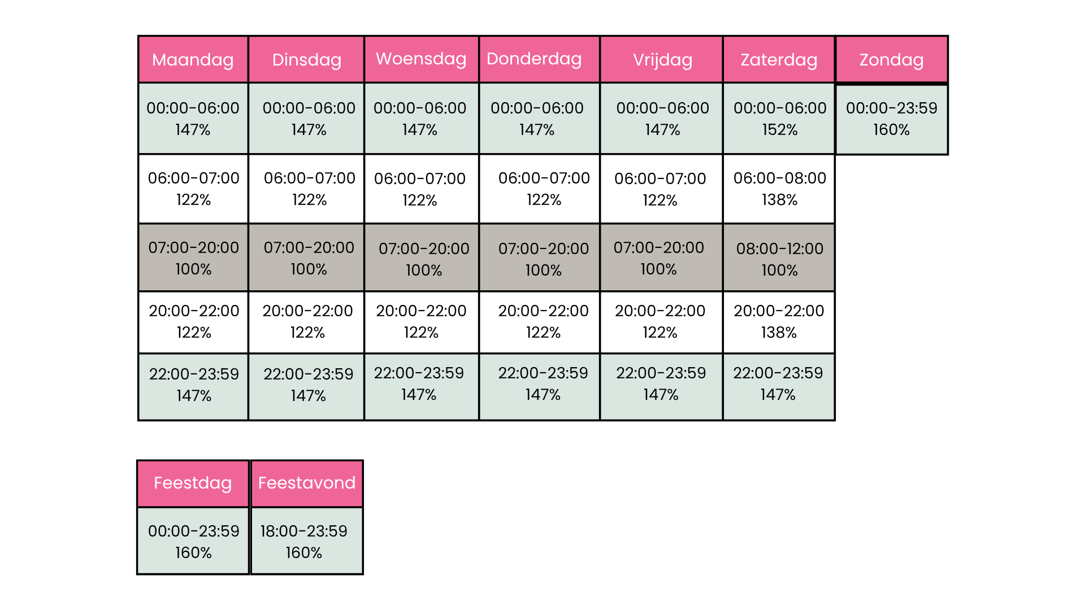Click Donderdag's 20:00-22:00 122% cell

(539, 322)
